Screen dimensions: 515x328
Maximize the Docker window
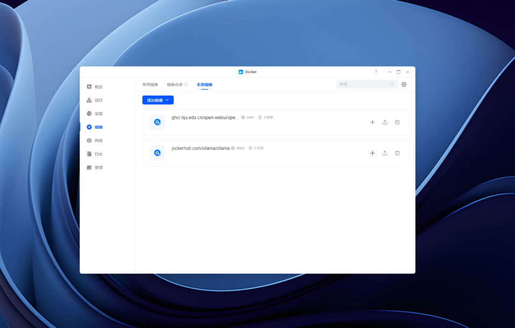pos(399,72)
